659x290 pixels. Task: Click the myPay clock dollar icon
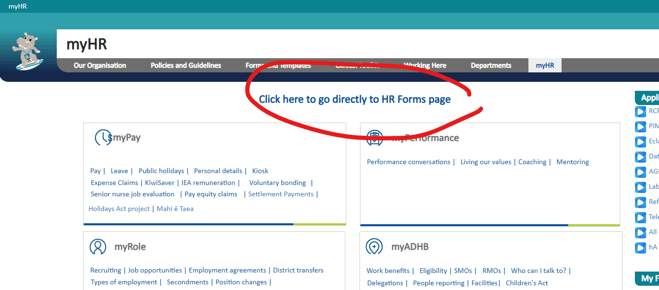[x=103, y=138]
